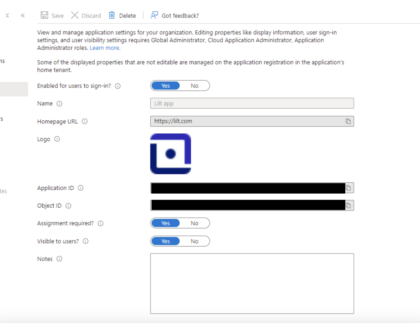Screen dimensions: 420x323
Task: Copy the Homepage URL to clipboard
Action: click(348, 121)
